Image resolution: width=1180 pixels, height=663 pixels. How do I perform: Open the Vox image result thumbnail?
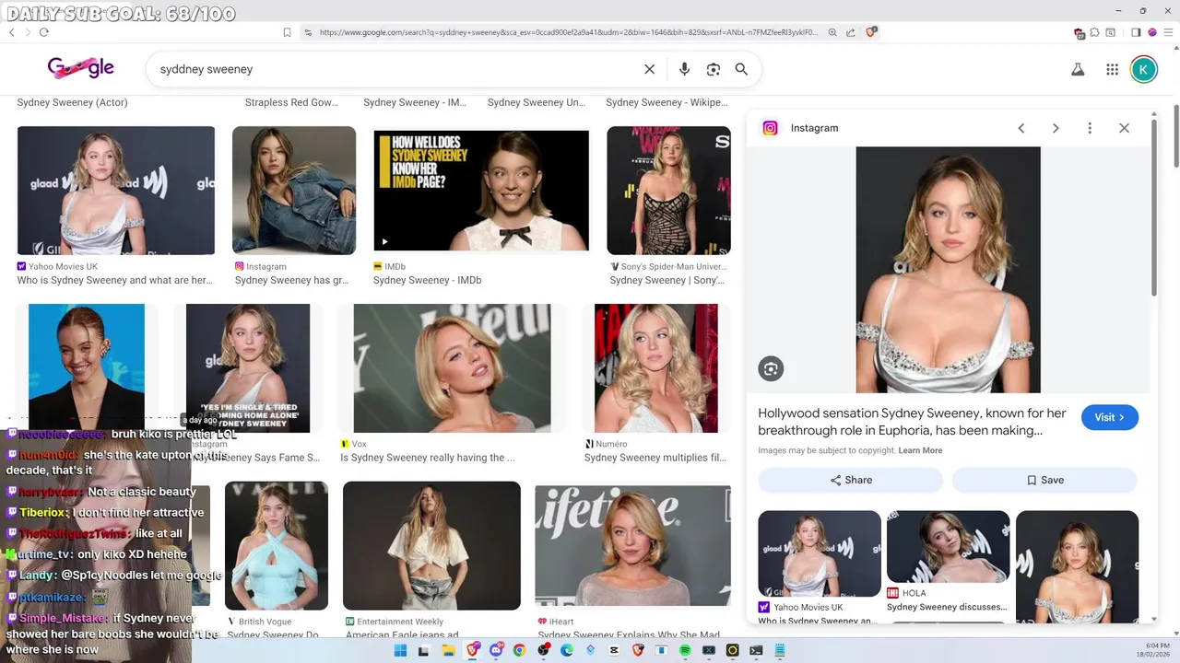point(452,368)
